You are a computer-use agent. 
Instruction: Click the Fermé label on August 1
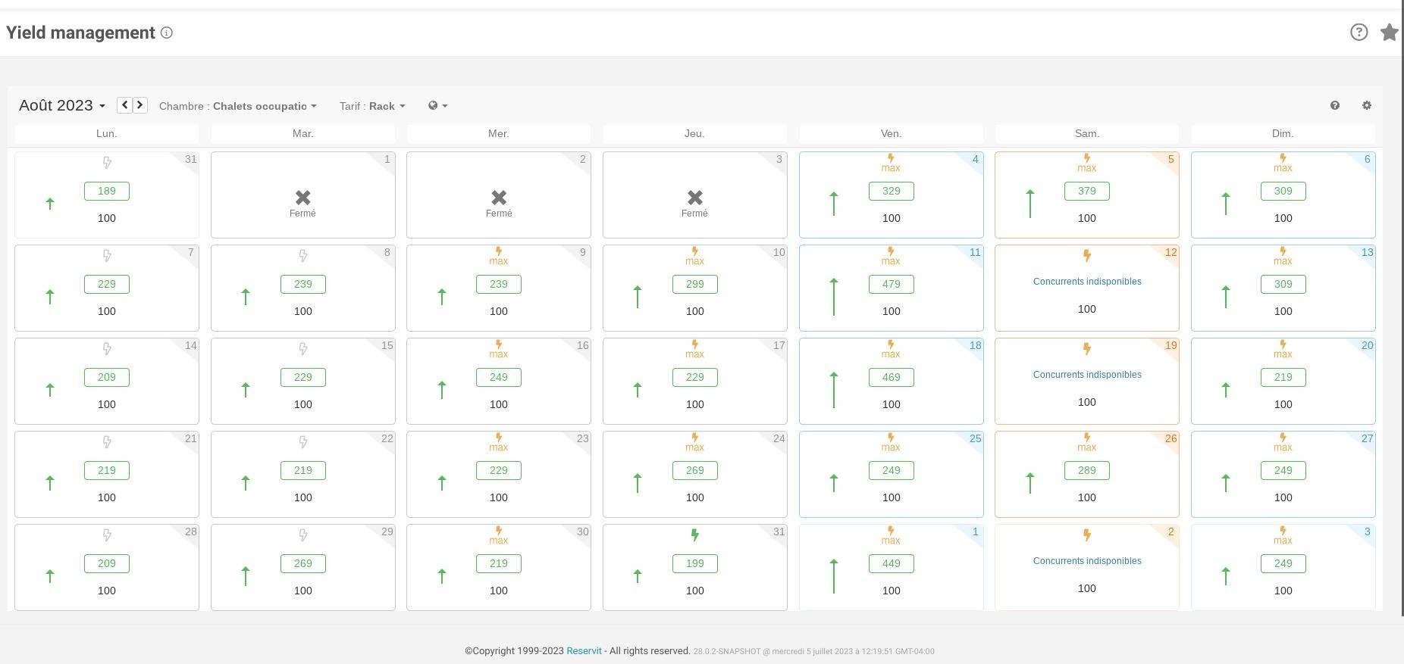point(302,214)
